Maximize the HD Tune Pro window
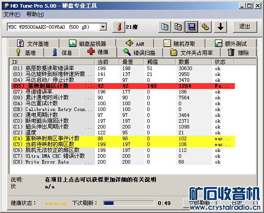 tap(249, 6)
